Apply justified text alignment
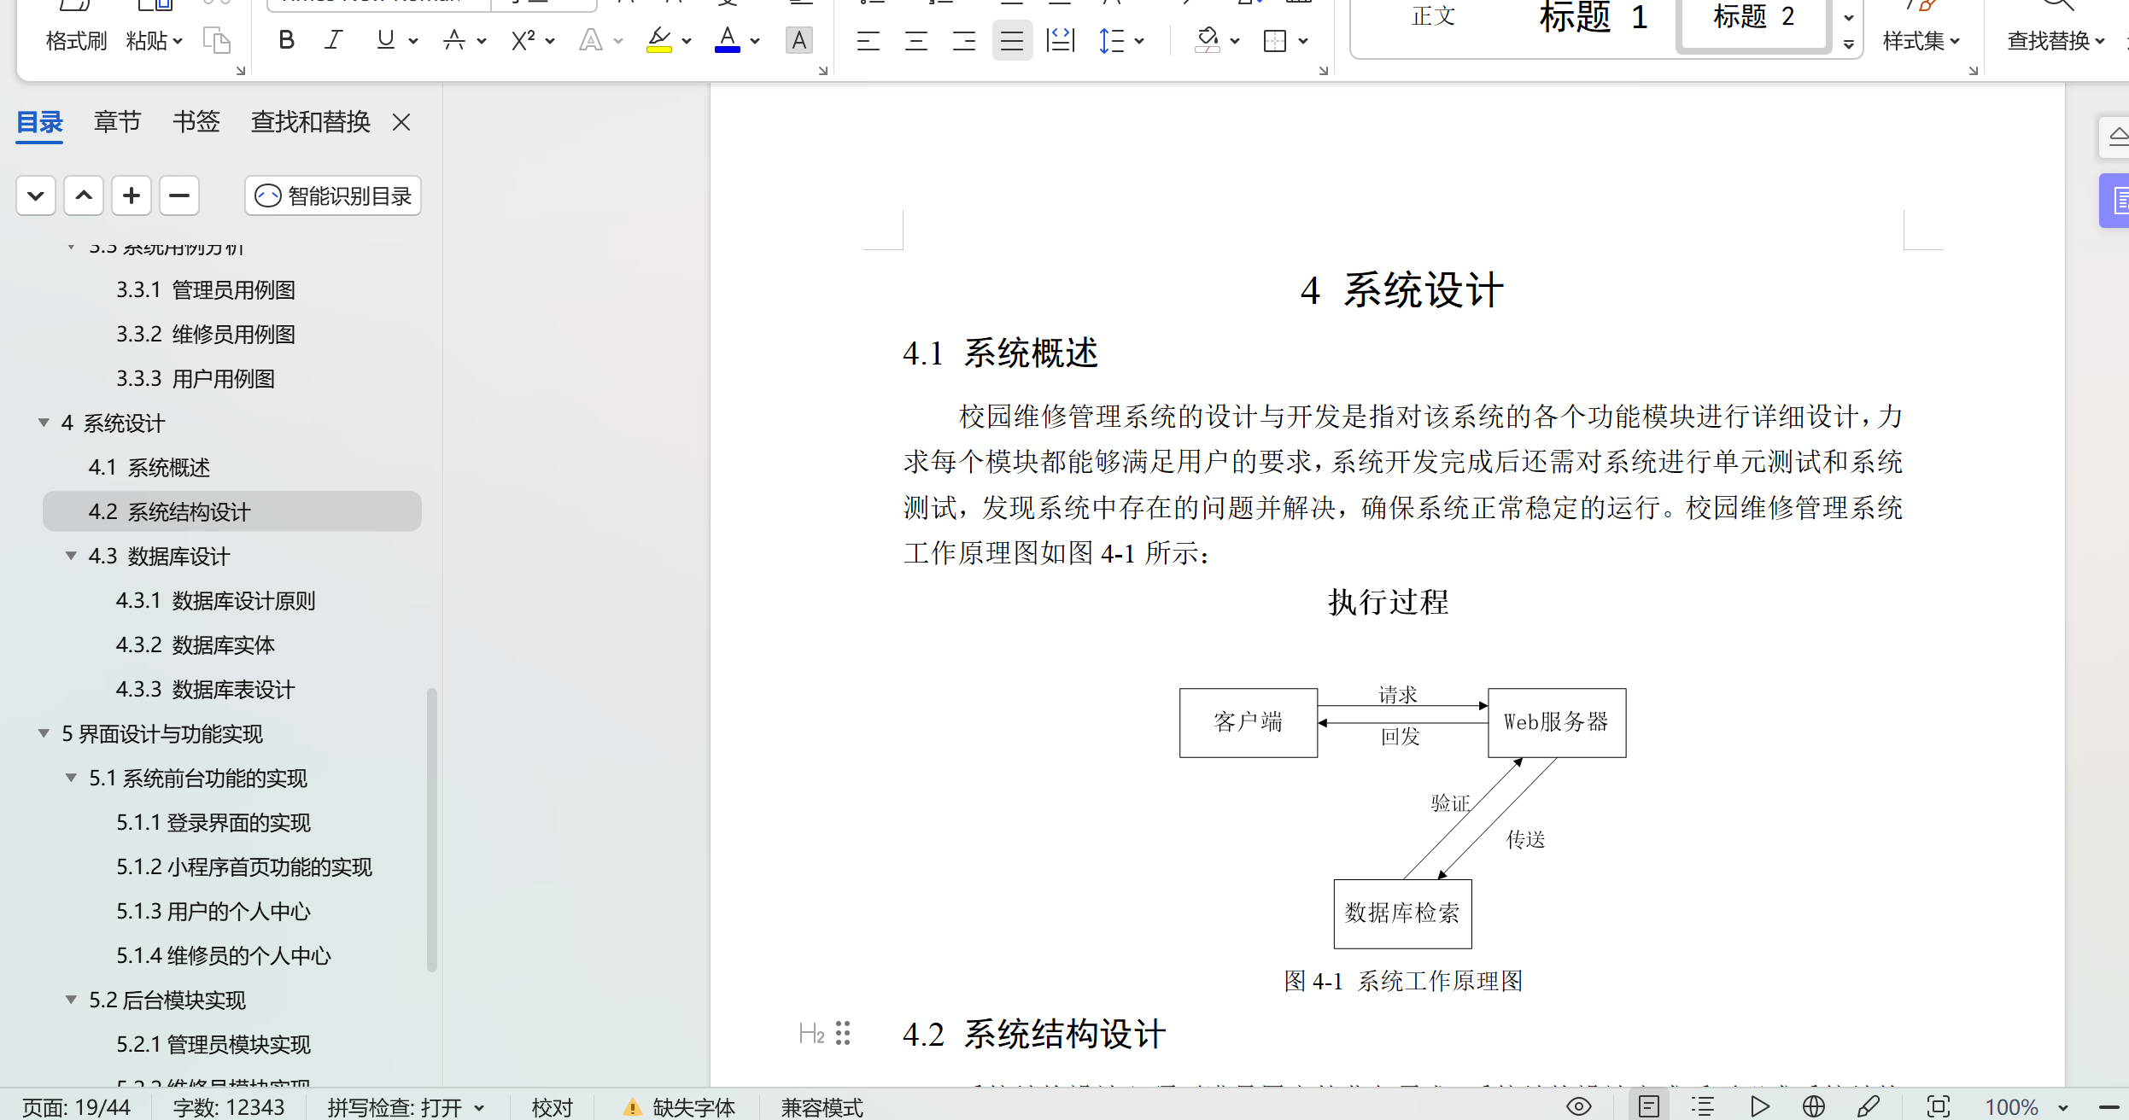 point(1012,40)
